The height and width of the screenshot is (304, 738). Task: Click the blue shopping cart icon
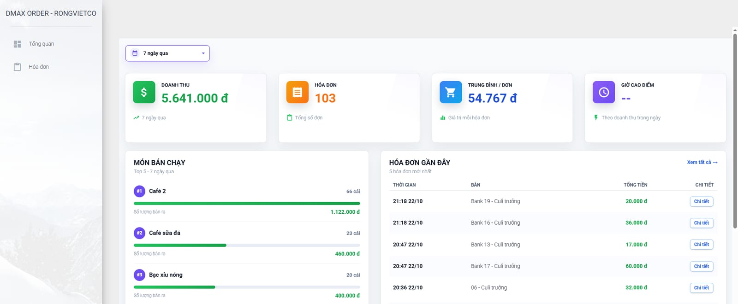coord(451,92)
